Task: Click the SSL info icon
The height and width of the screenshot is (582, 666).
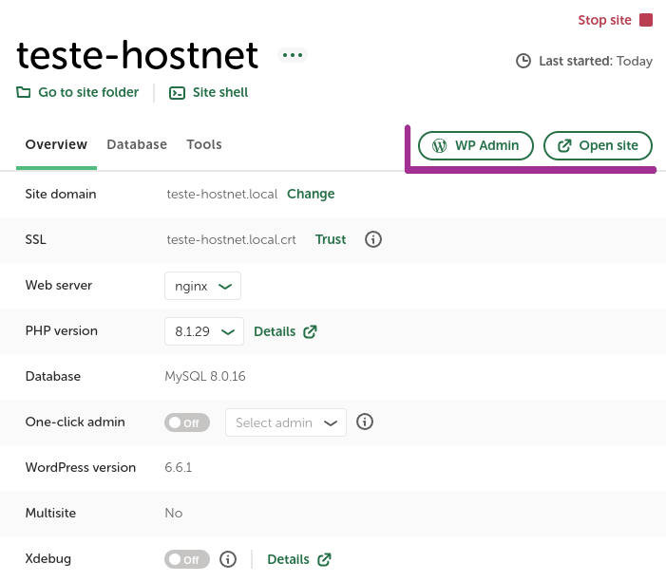Action: (373, 239)
